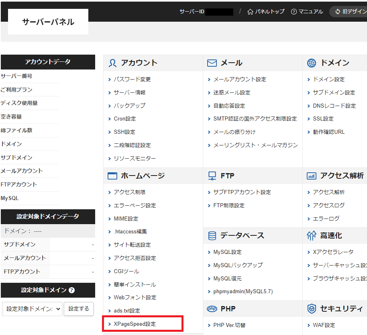The width and height of the screenshot is (367, 335).
Task: Open the 設定対象ドメイン selection dropdown
Action: [32, 309]
